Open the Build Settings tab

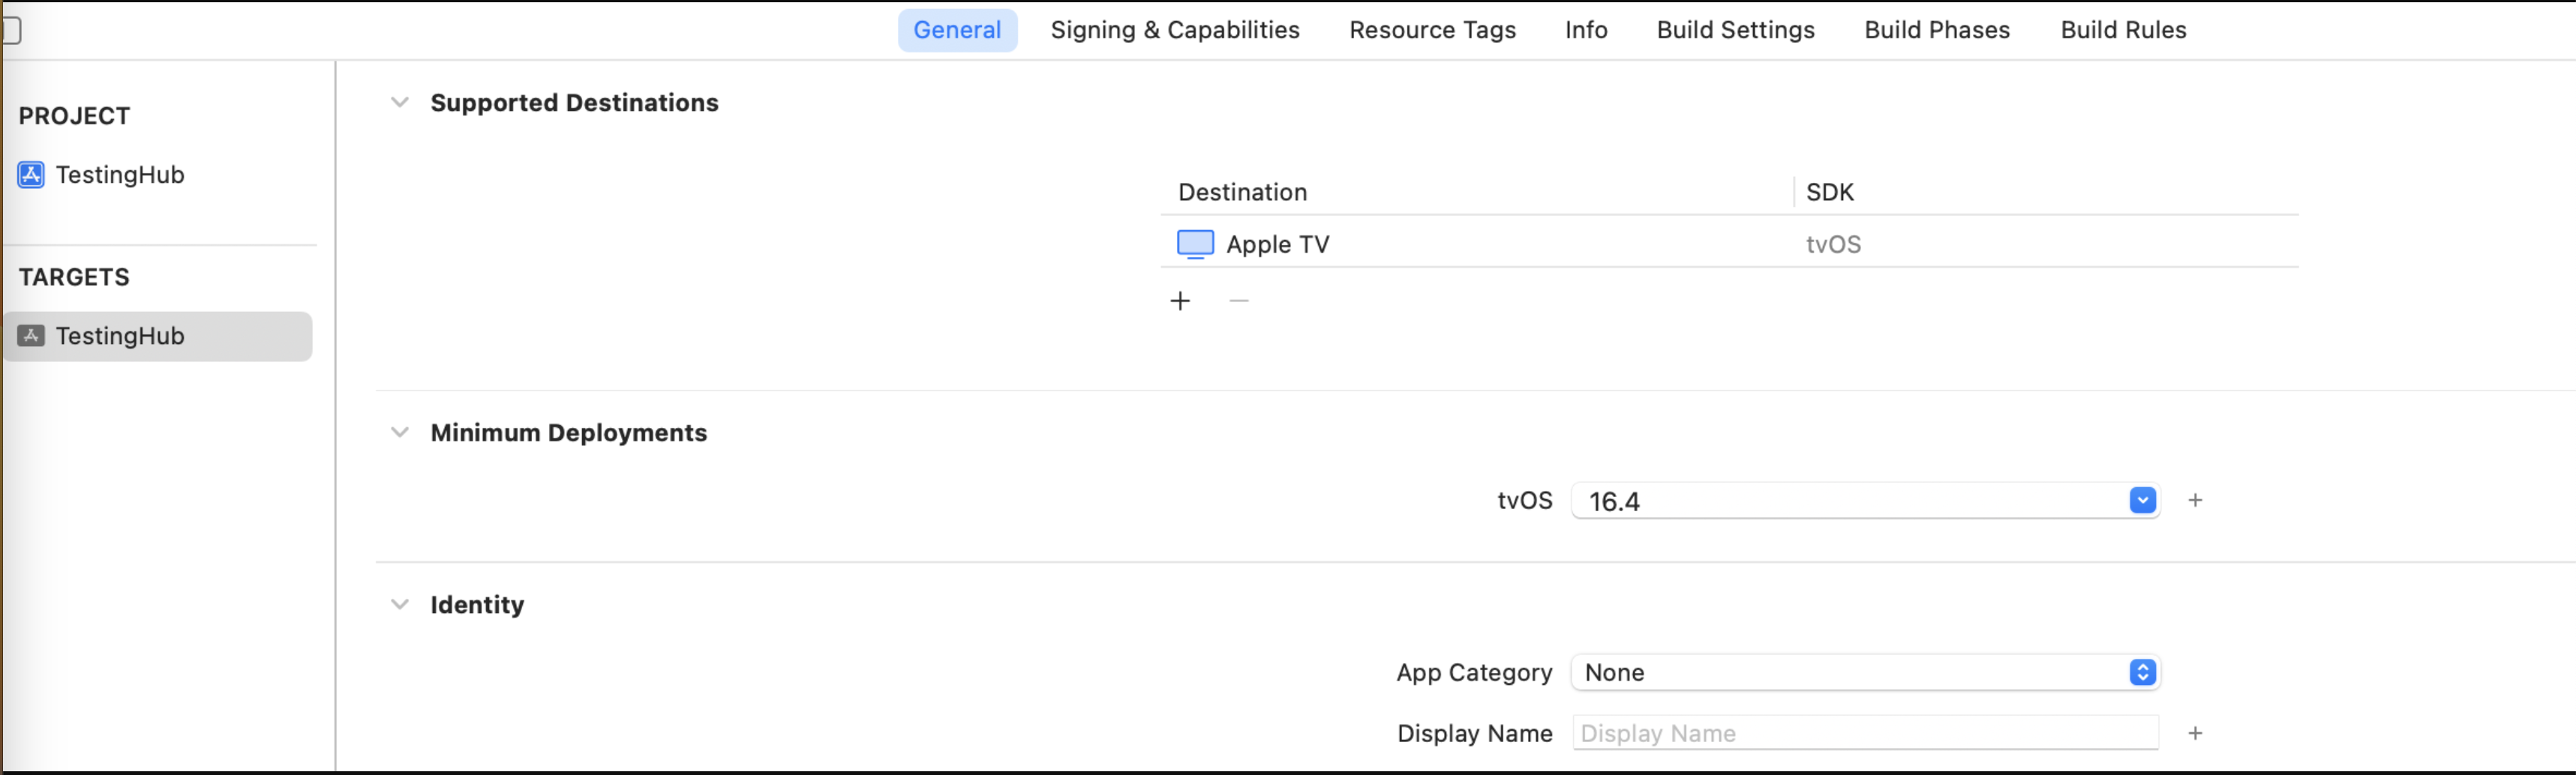tap(1735, 30)
